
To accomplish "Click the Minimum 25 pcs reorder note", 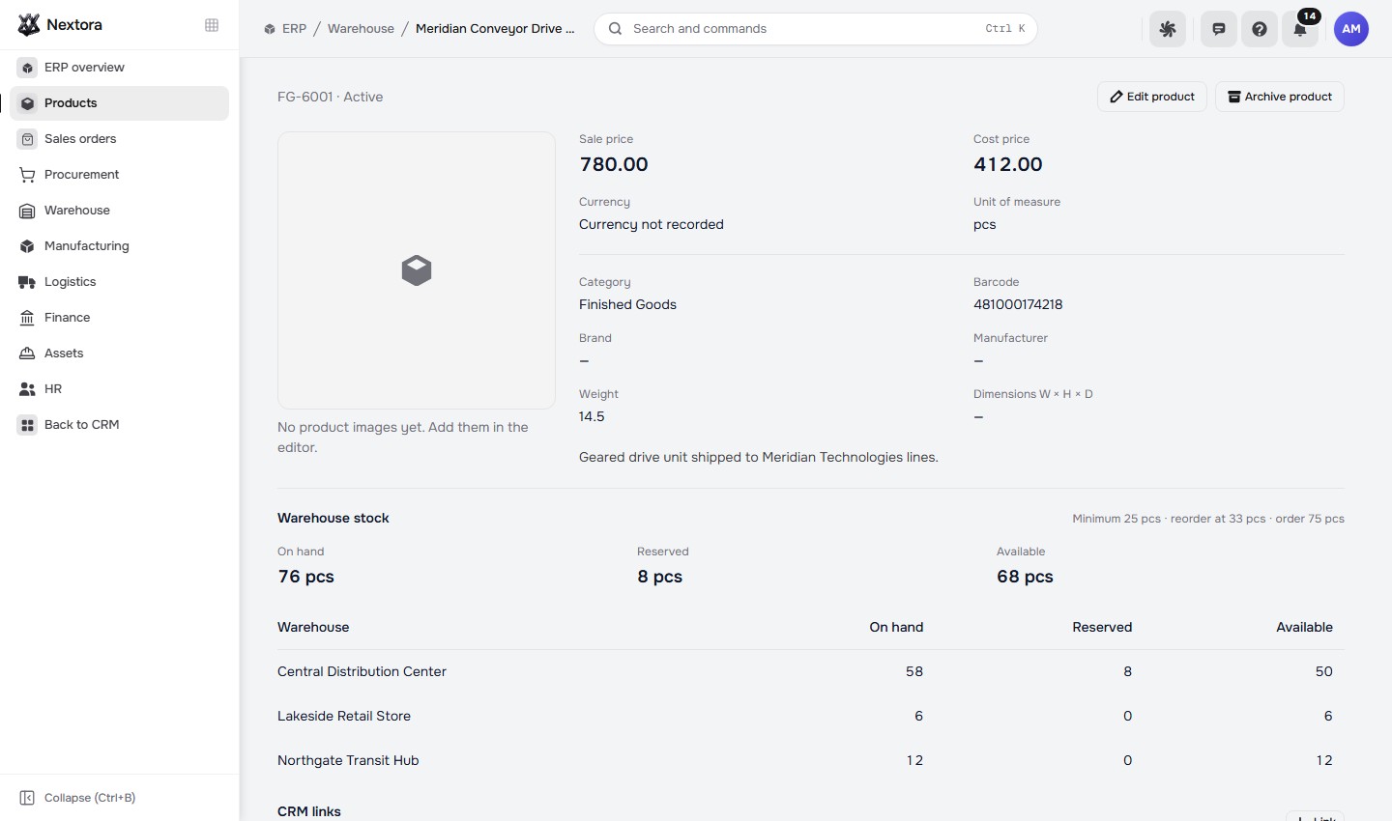I will pyautogui.click(x=1208, y=519).
